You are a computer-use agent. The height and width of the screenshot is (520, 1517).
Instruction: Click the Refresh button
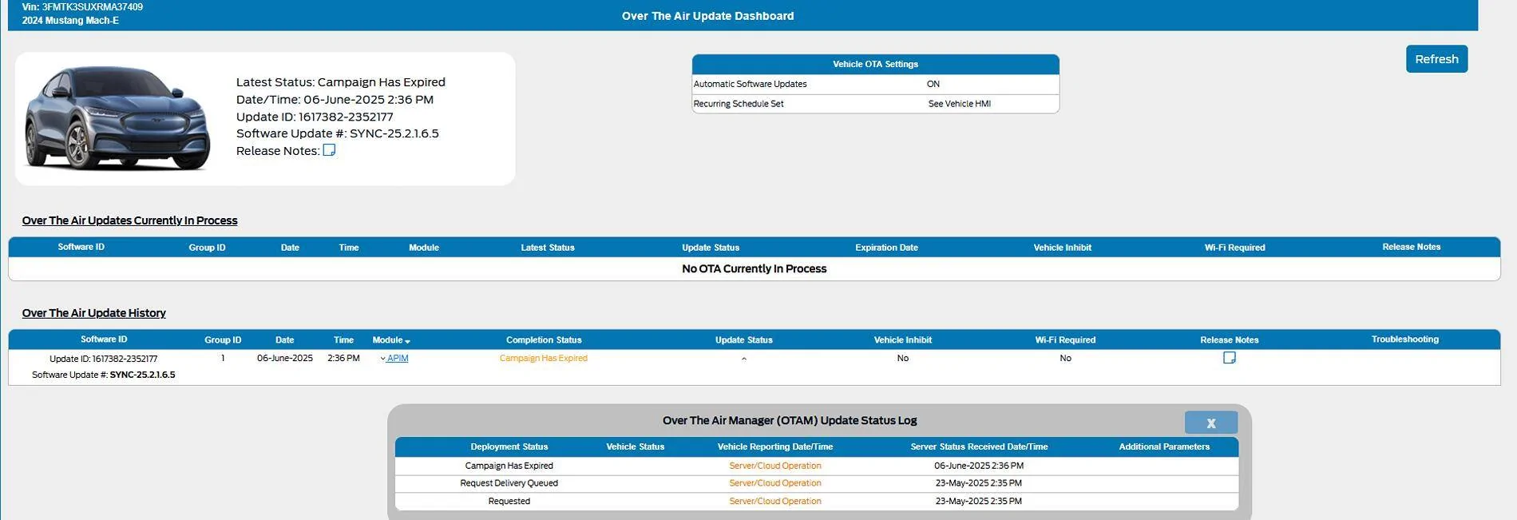(x=1436, y=59)
